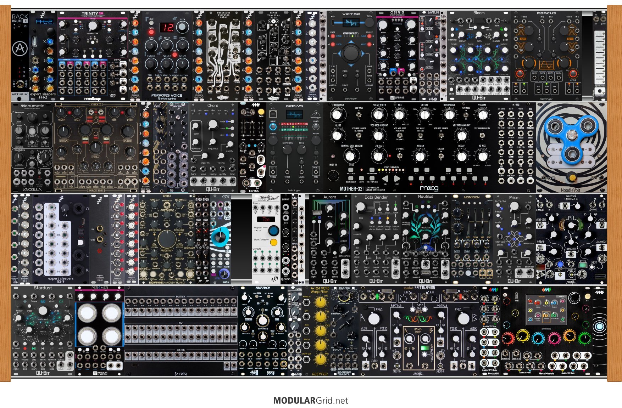Viewport: 622px width, 408px height.
Task: Click the blue Program knob on Pamela's
Action: (x=273, y=231)
